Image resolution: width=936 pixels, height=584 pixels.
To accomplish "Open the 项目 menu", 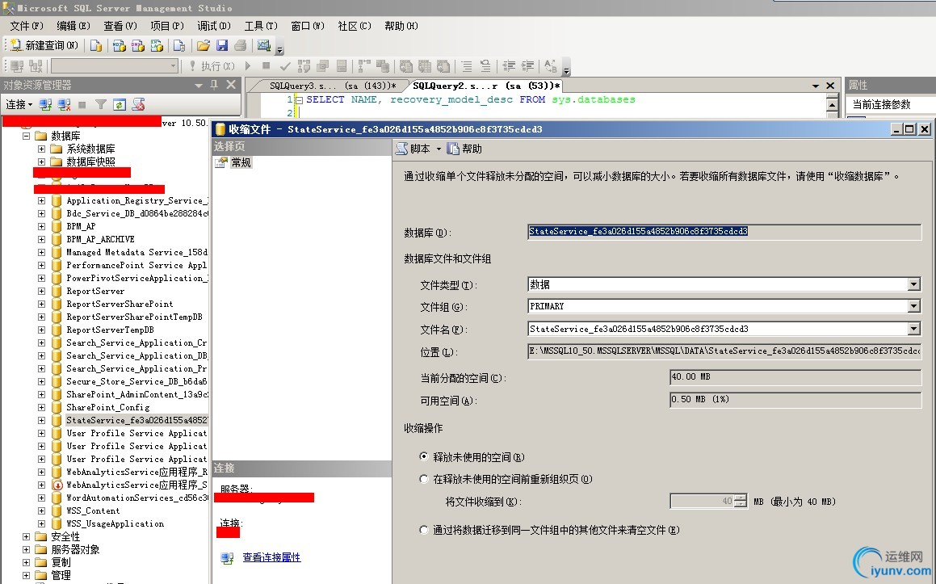I will [x=167, y=26].
